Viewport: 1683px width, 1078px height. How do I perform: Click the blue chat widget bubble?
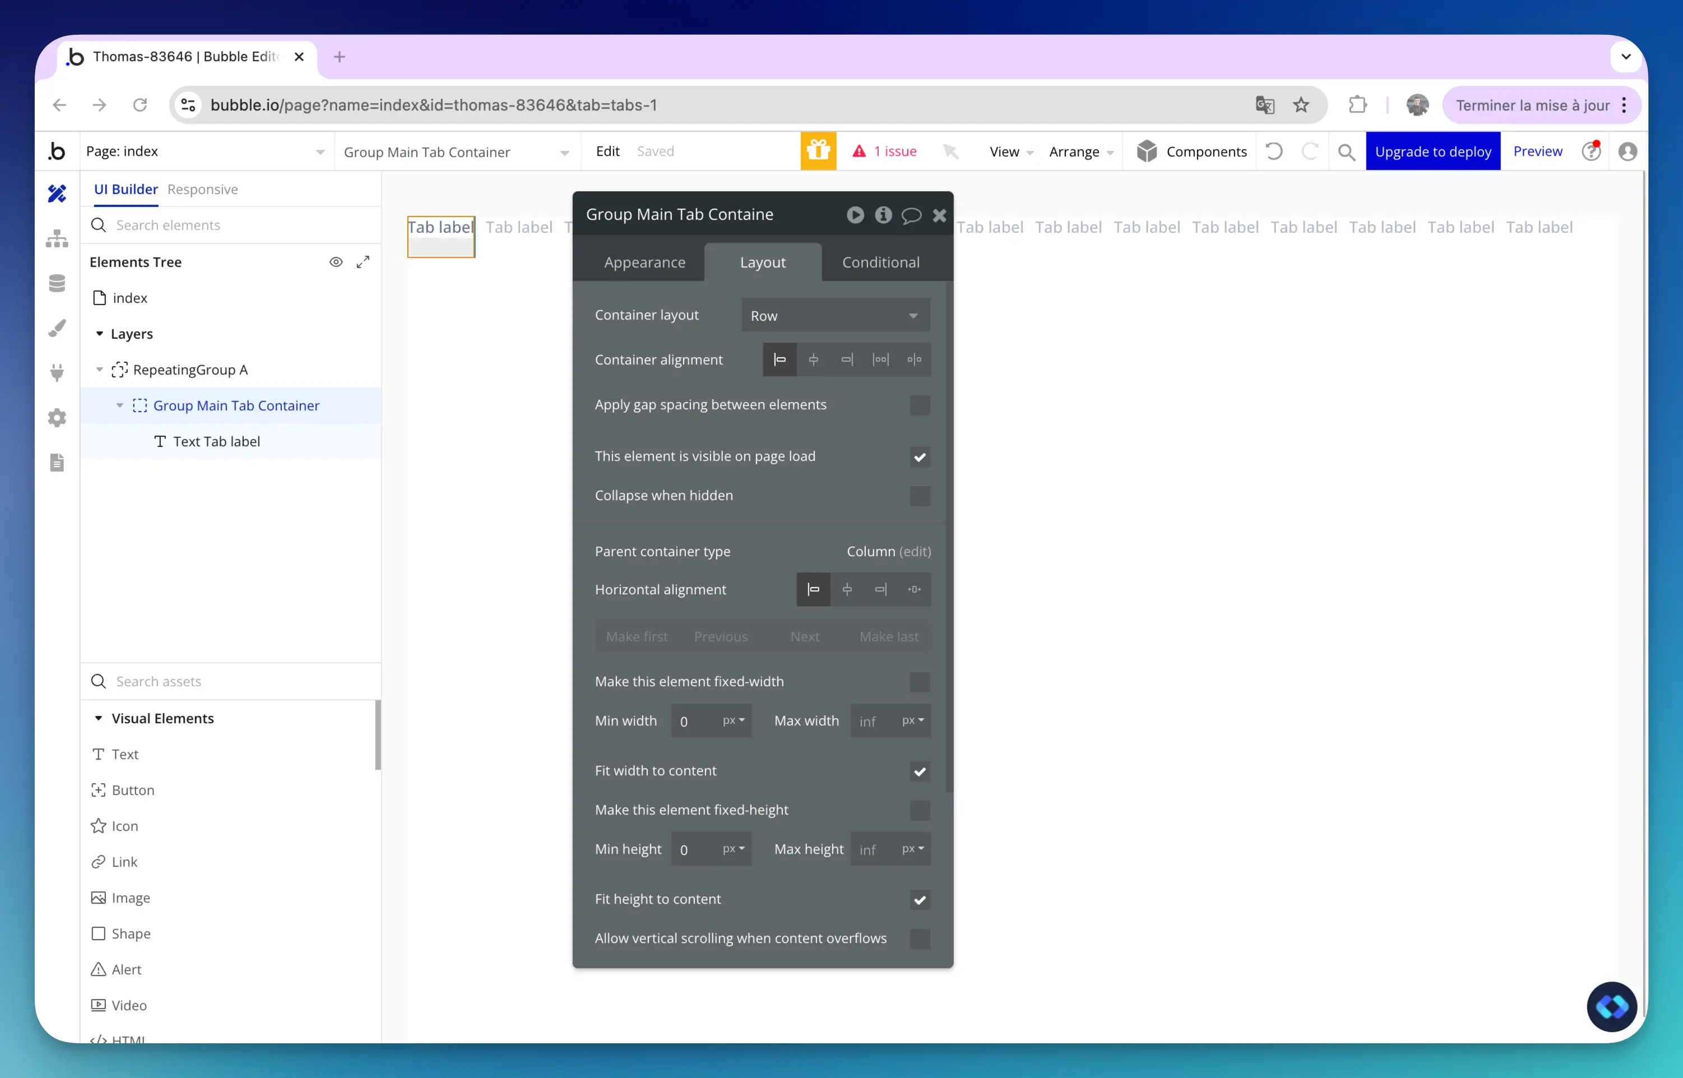click(1612, 1007)
